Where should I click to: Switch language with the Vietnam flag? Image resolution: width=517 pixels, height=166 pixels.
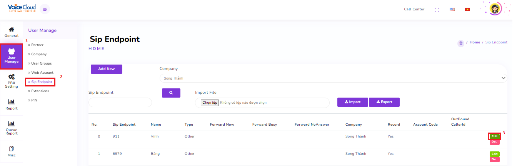click(x=467, y=10)
